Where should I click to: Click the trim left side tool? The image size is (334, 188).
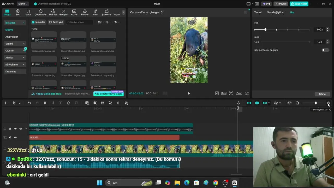tap(53, 103)
